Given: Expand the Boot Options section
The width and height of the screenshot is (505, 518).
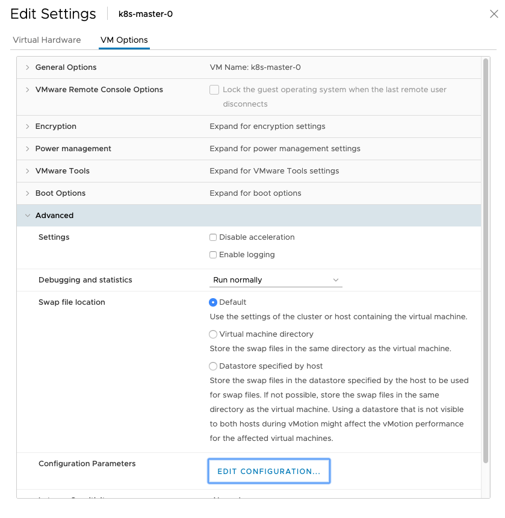Looking at the screenshot, I should tap(27, 193).
